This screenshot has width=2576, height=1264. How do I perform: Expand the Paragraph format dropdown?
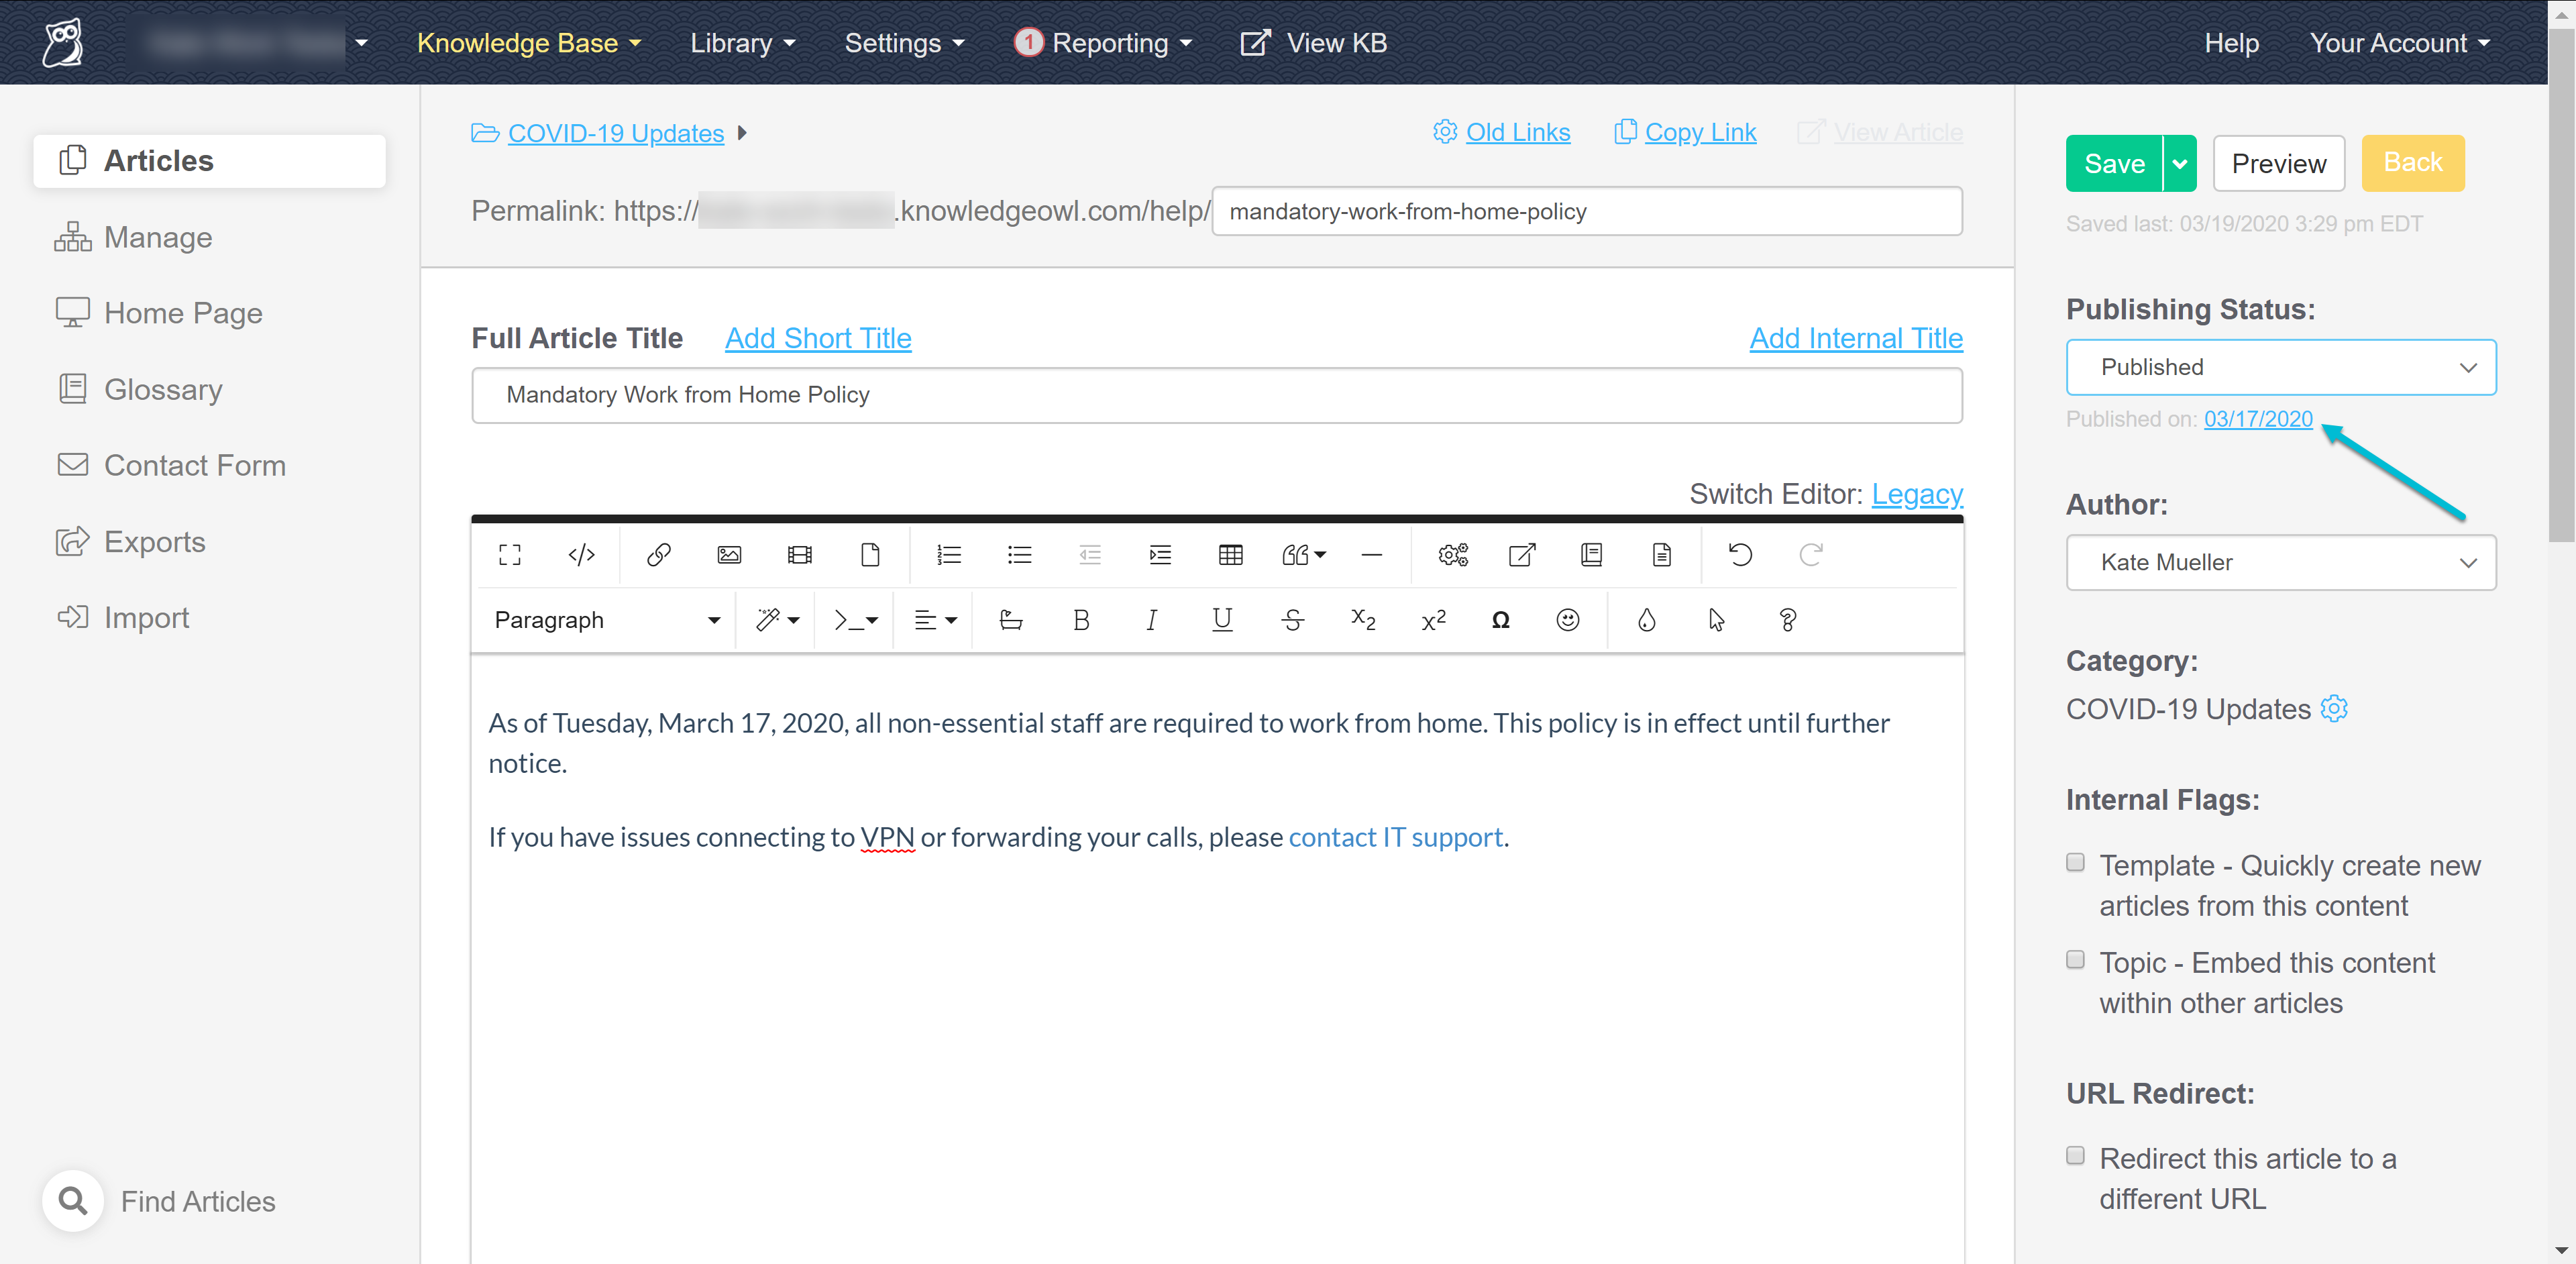point(606,620)
